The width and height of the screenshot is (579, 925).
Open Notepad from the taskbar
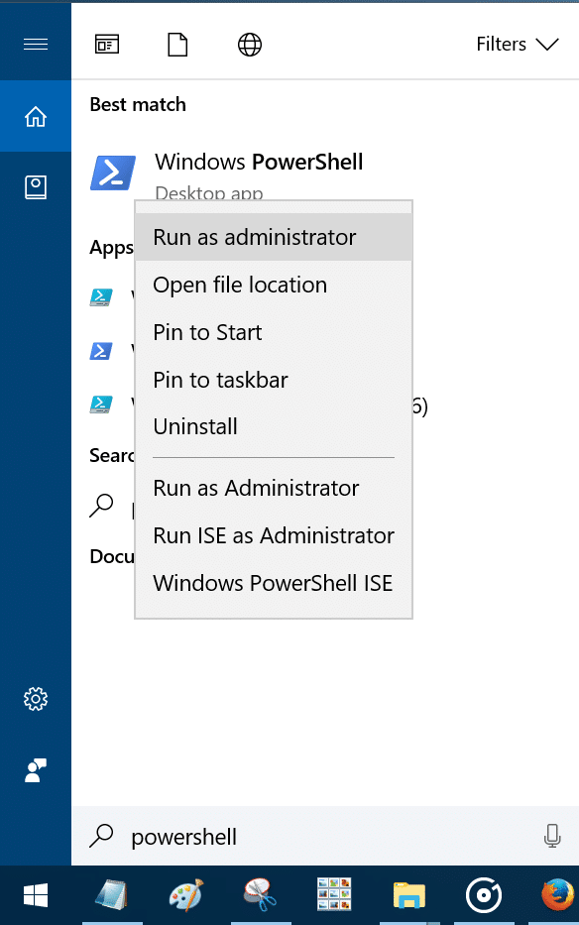coord(112,895)
